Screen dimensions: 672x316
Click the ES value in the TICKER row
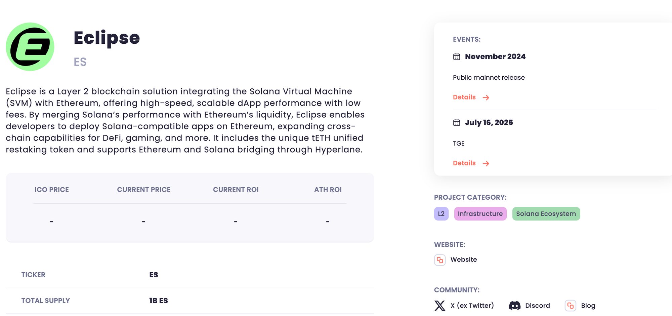point(154,275)
